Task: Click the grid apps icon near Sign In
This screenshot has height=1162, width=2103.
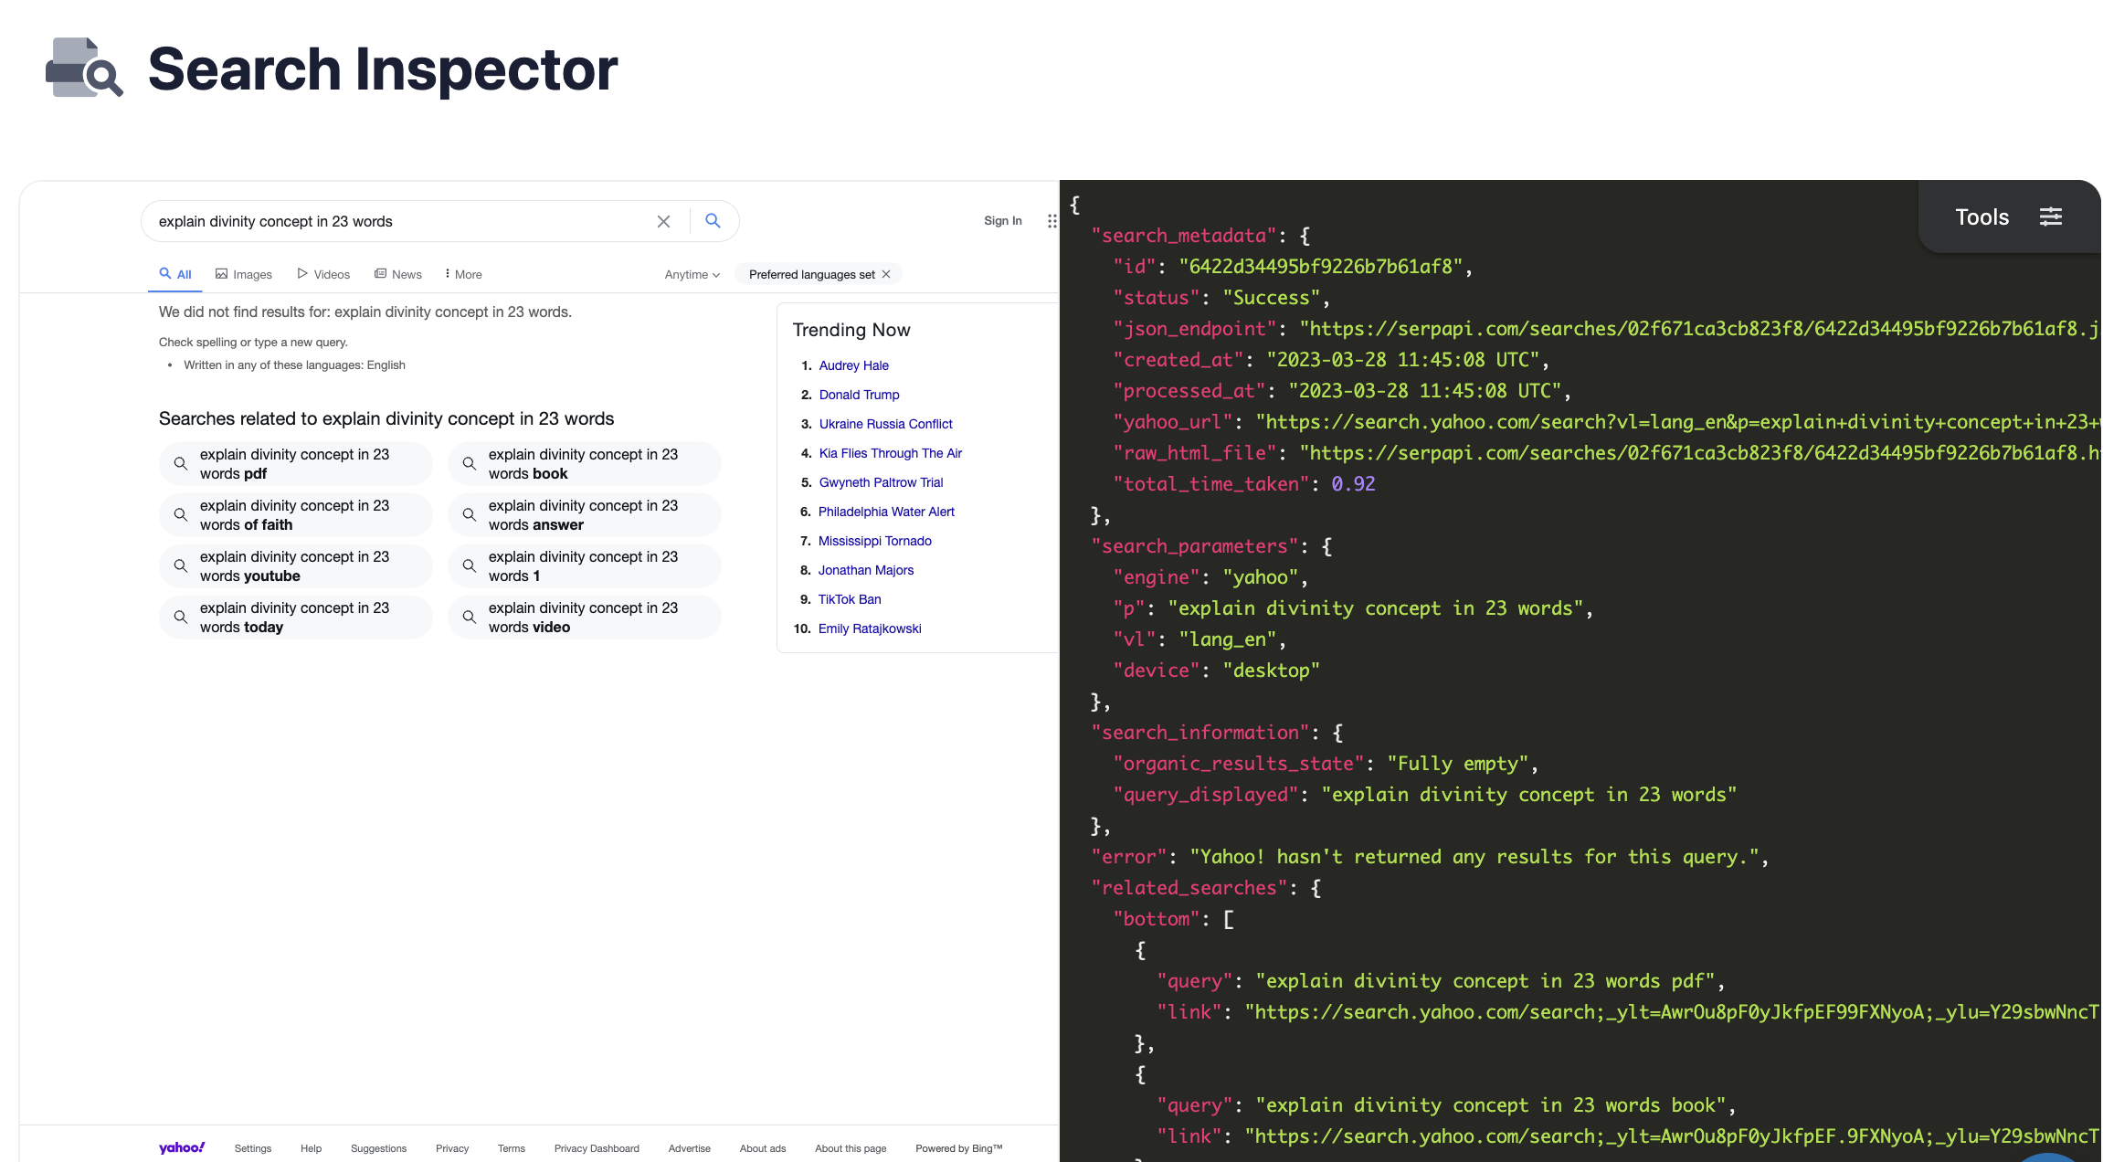Action: pos(1051,220)
